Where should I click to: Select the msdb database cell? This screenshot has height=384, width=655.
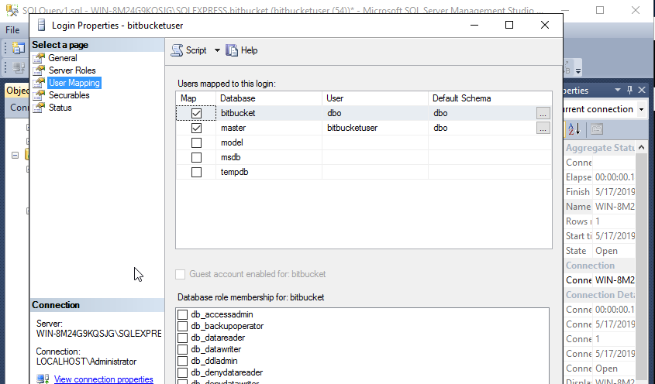tap(269, 157)
